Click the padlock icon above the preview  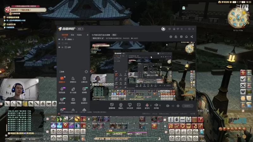tap(176, 37)
